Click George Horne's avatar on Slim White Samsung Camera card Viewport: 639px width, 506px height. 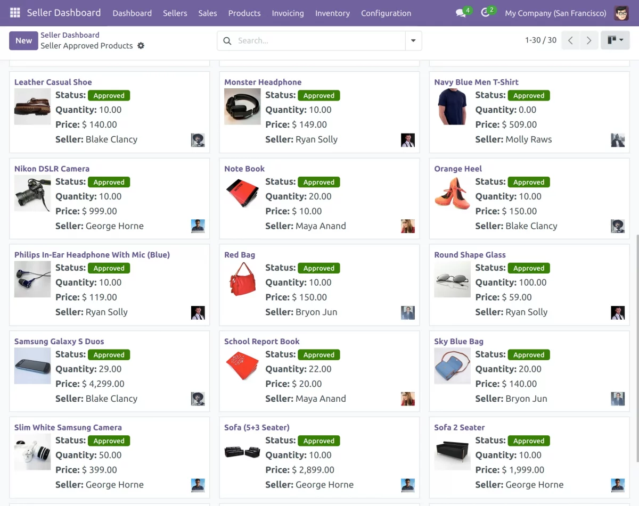click(198, 485)
